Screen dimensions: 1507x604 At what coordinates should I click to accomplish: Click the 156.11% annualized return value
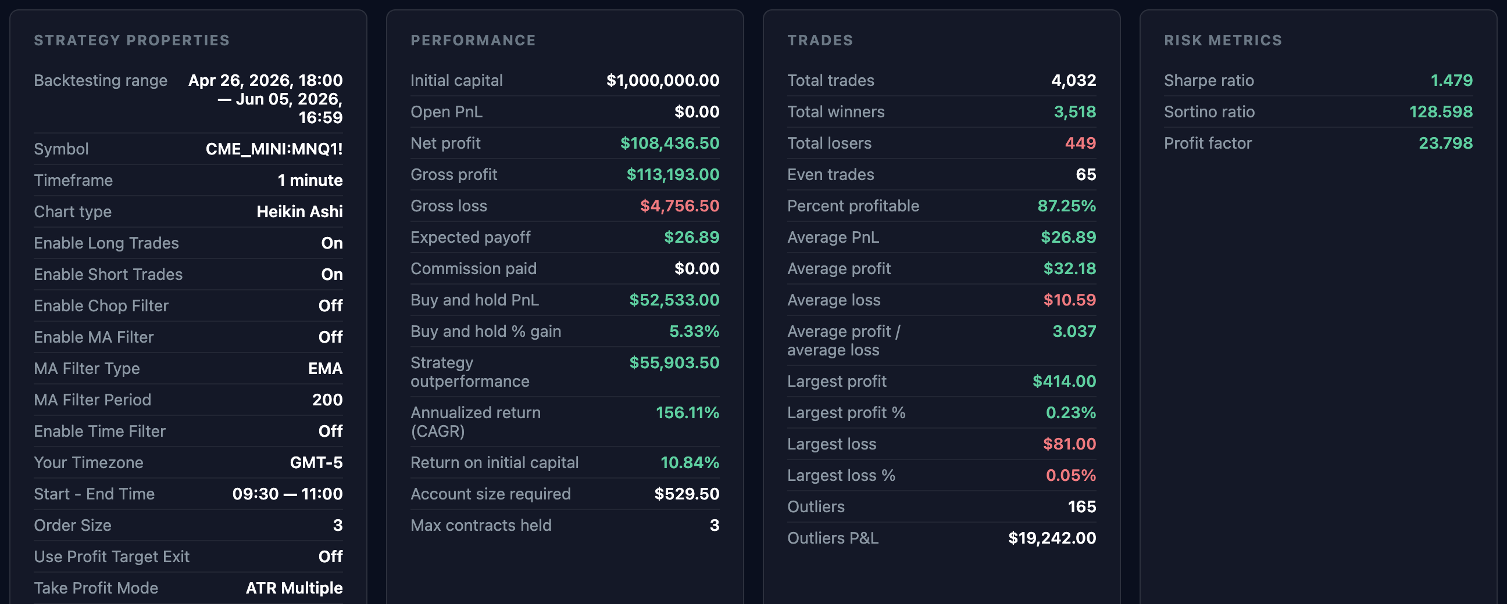687,412
